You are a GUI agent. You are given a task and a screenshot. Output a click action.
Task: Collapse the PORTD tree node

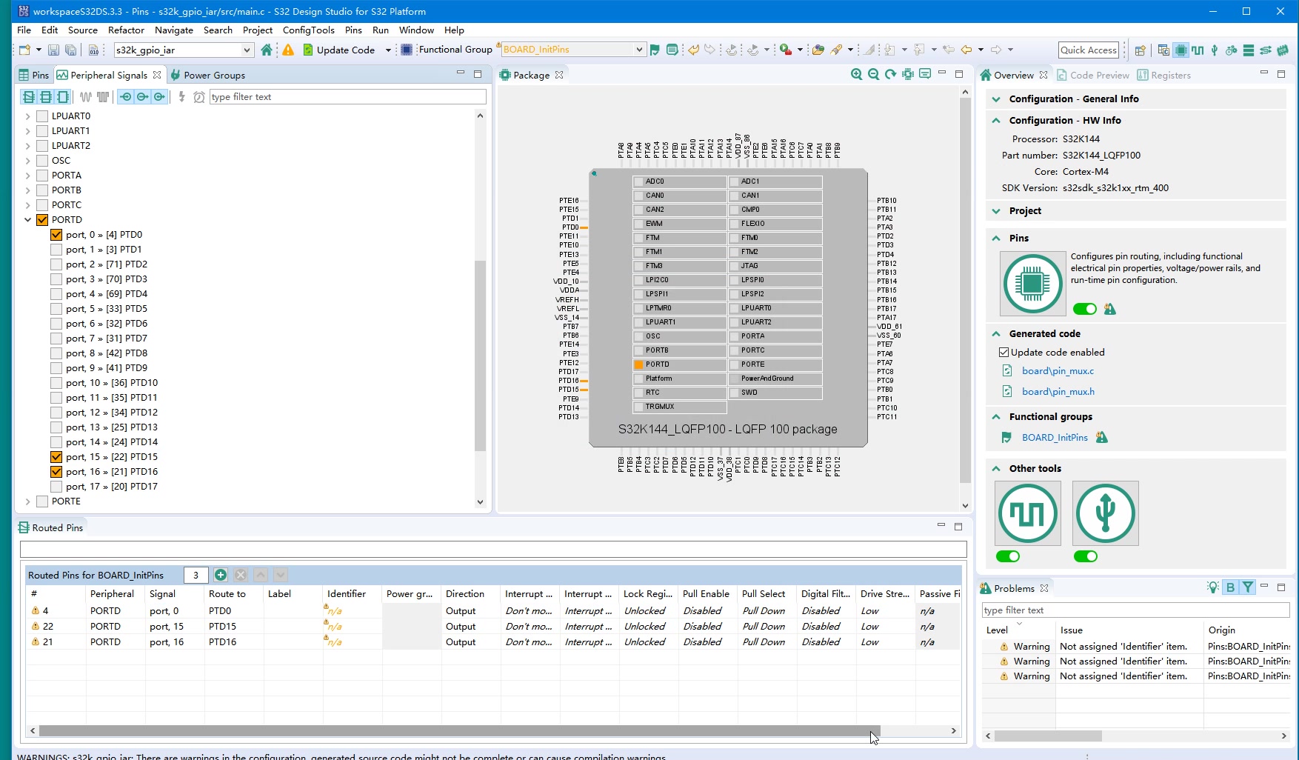(x=28, y=220)
